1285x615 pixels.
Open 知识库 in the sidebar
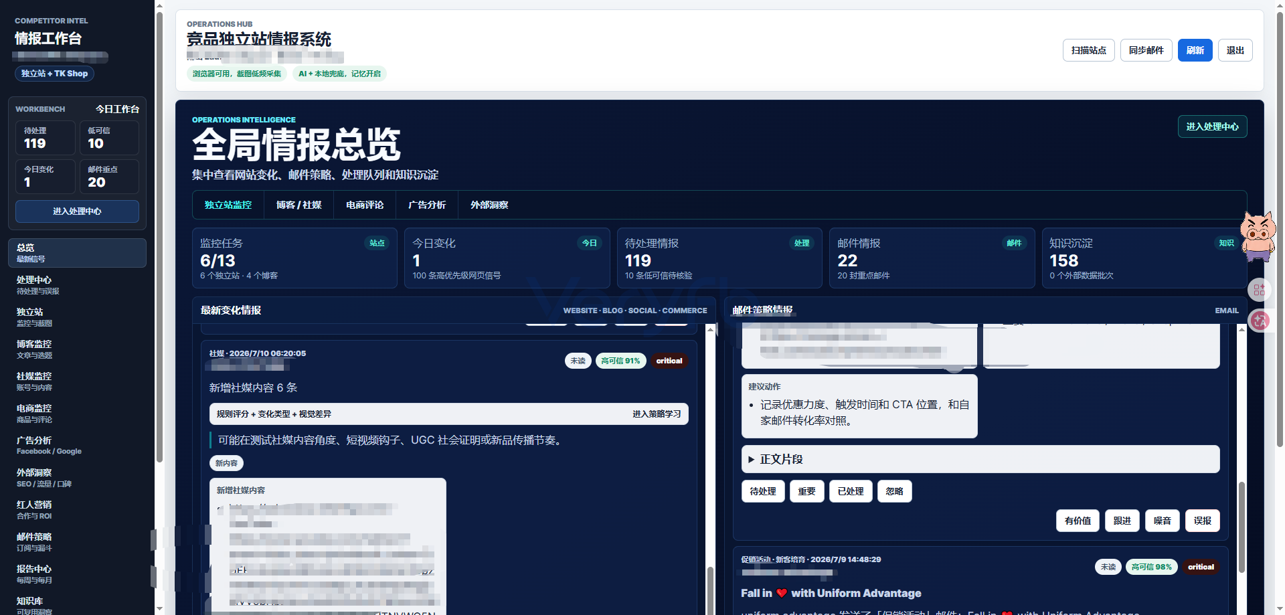tap(77, 605)
